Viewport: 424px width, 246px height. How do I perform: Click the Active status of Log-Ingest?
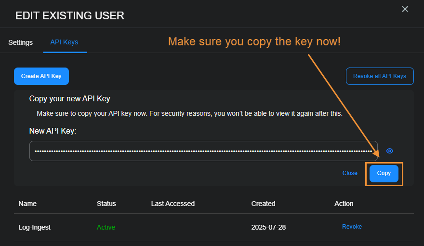(106, 227)
